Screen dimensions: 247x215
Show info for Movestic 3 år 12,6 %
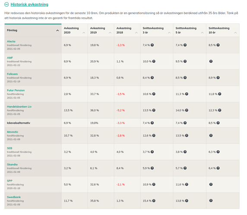pos(154,135)
